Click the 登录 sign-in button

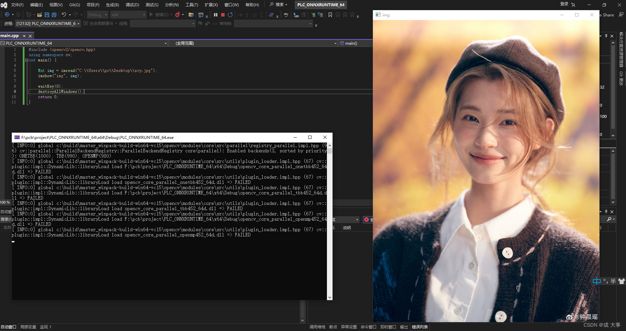click(565, 4)
